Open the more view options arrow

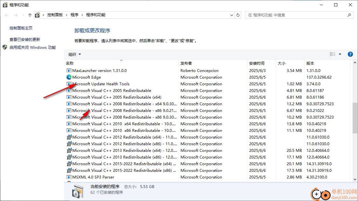click(x=340, y=54)
